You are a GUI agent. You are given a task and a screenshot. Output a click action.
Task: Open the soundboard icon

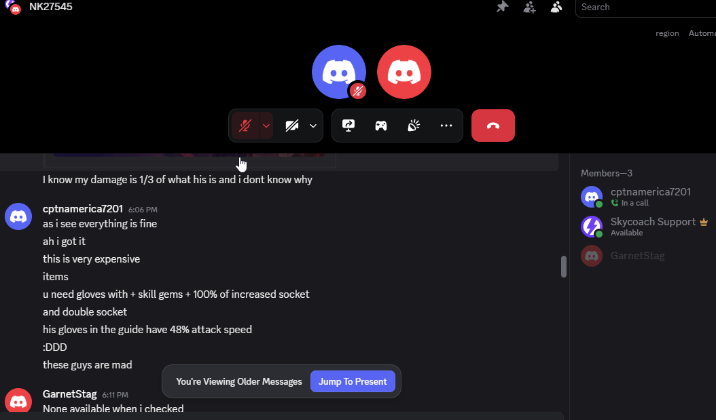coord(414,126)
